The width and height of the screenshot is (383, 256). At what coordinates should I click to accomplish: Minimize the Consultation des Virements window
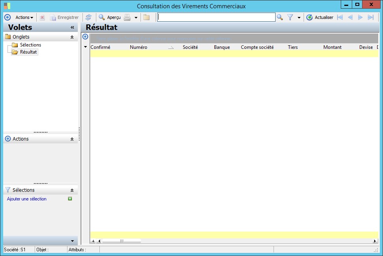[x=346, y=4]
